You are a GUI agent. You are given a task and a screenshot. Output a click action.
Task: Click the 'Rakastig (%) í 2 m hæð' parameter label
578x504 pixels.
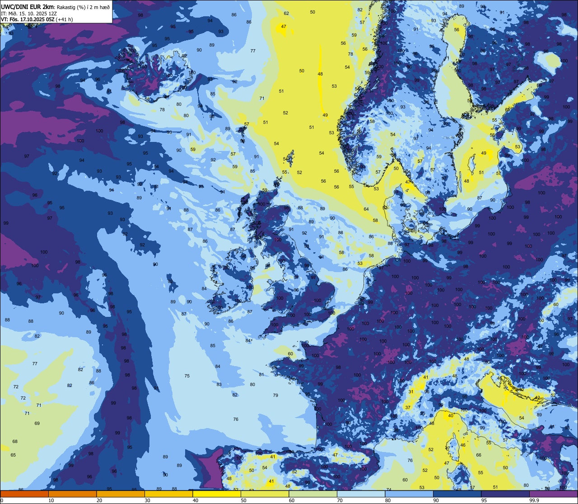pos(83,7)
